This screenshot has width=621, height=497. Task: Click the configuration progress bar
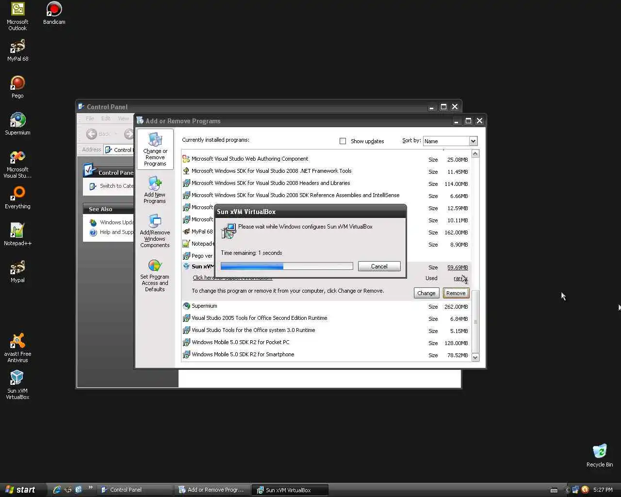pos(287,266)
